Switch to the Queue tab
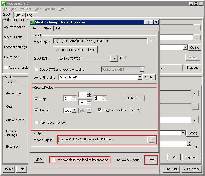The height and width of the screenshot is (176, 205). coord(19,15)
